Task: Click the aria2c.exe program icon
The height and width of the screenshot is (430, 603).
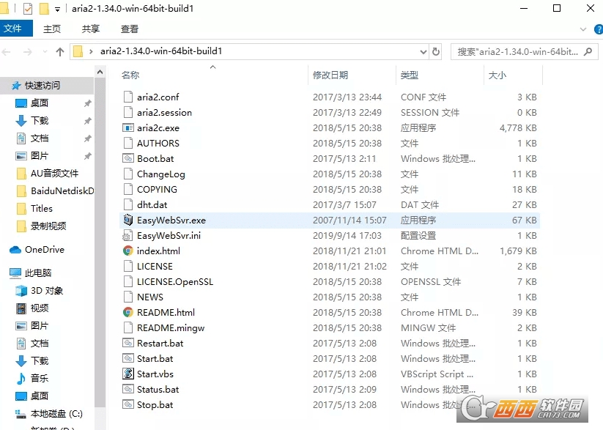Action: [128, 127]
